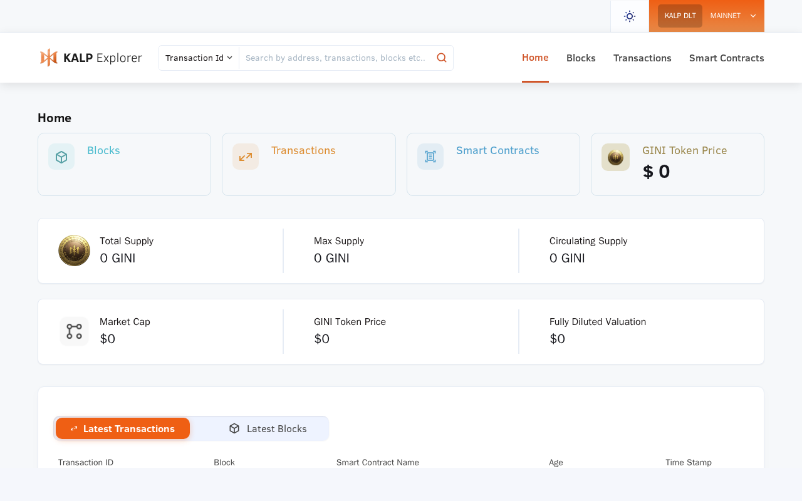Open the Transaction Id search type dropdown
This screenshot has height=501, width=802.
point(199,58)
